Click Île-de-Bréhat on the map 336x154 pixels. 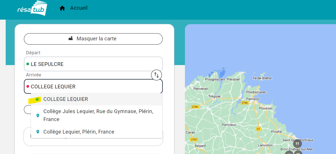pos(262,78)
